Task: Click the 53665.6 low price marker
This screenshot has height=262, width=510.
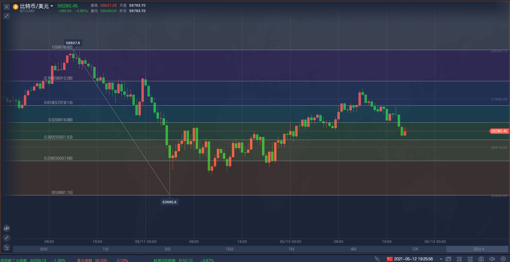Action: coord(169,202)
